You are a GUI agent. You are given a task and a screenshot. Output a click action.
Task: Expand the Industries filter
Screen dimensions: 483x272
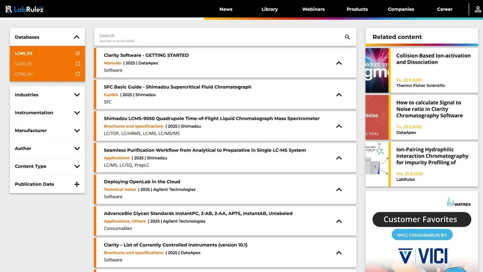tap(77, 95)
